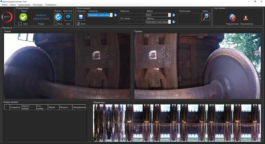Add new operator with plus icon

pos(115,15)
